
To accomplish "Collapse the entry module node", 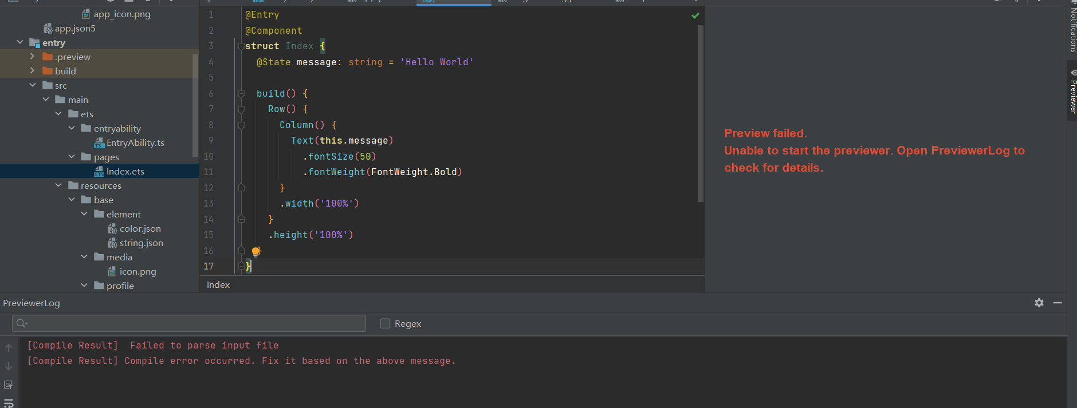I will click(20, 42).
